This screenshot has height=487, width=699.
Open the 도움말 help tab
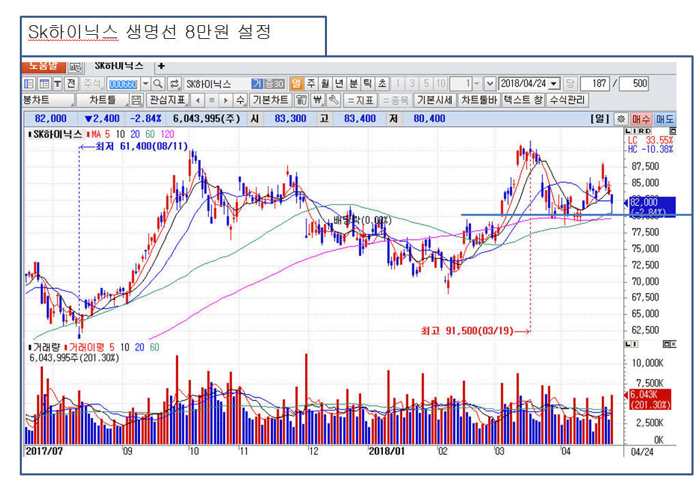pos(43,66)
